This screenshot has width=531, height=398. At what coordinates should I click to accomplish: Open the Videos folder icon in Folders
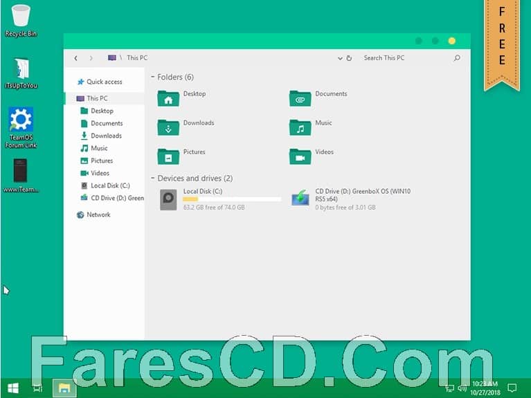300,156
